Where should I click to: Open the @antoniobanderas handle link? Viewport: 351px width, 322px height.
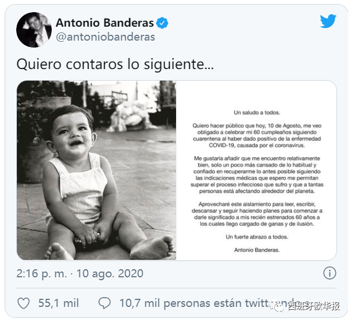point(105,37)
